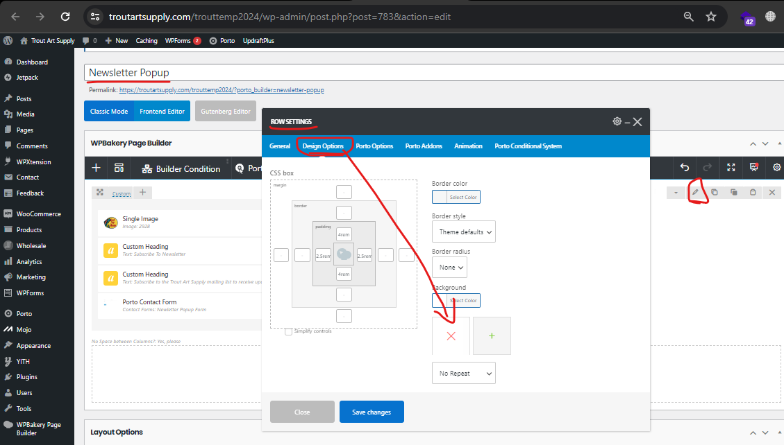Bookmark this page with the star icon
Screen dimensions: 784x445
point(711,17)
